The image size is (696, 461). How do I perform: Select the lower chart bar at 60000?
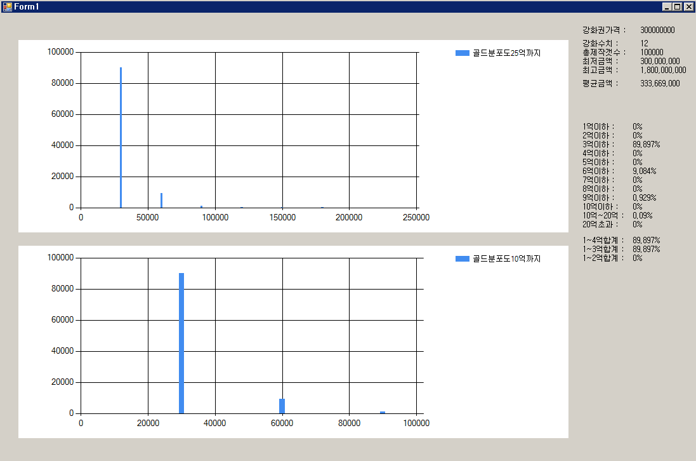tap(282, 406)
